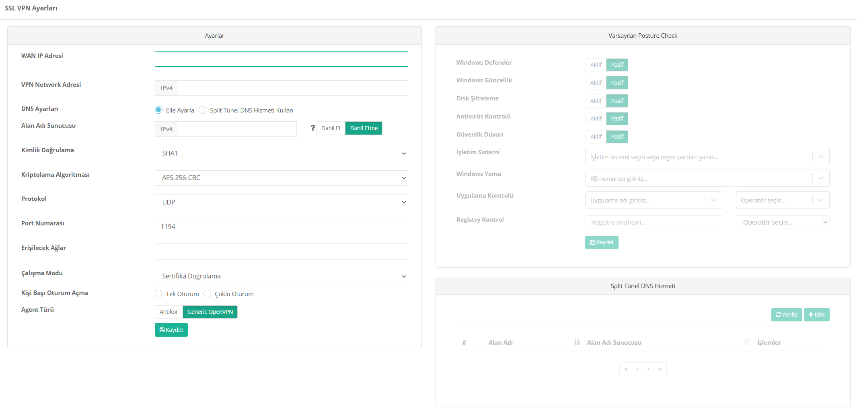This screenshot has height=409, width=857.
Task: Click the question mark help icon
Action: 312,128
